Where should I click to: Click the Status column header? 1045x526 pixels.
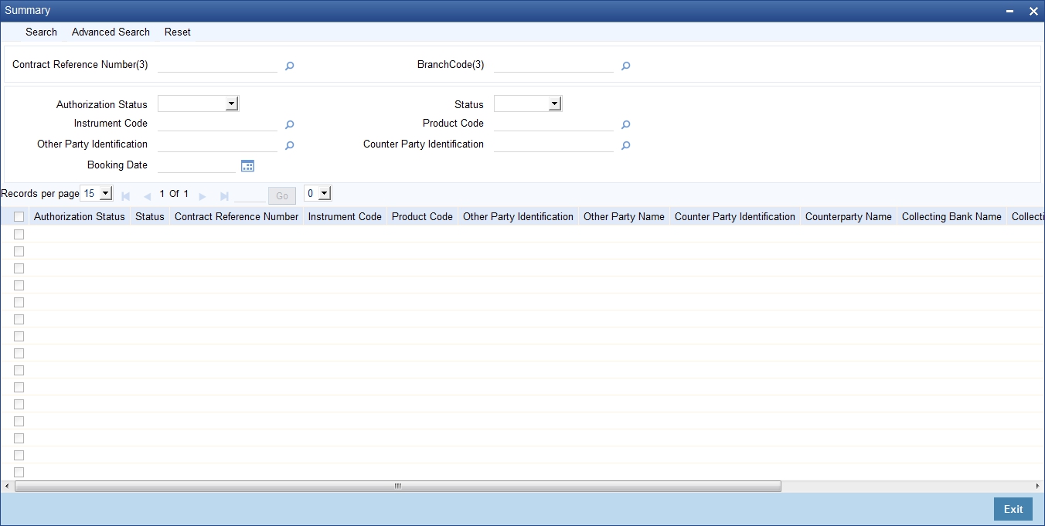pyautogui.click(x=150, y=216)
